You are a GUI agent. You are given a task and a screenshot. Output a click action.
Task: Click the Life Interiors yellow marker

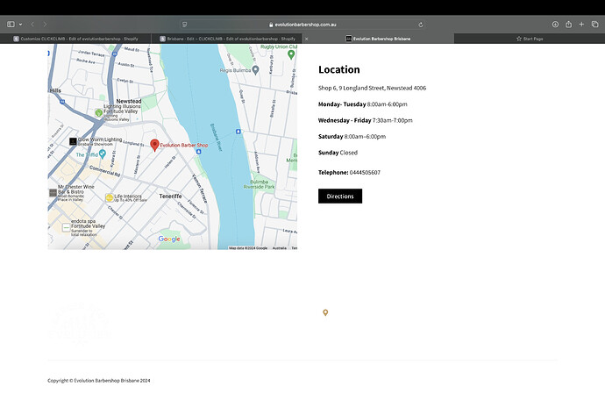click(110, 197)
